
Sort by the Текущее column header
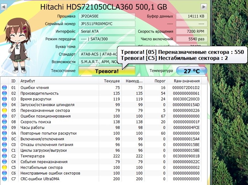[x=110, y=81]
